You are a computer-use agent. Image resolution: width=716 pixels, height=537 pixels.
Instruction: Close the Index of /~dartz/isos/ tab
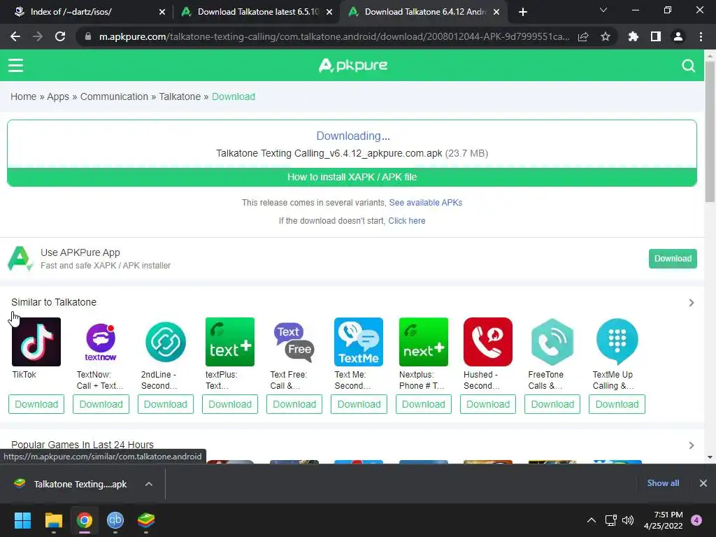[162, 12]
